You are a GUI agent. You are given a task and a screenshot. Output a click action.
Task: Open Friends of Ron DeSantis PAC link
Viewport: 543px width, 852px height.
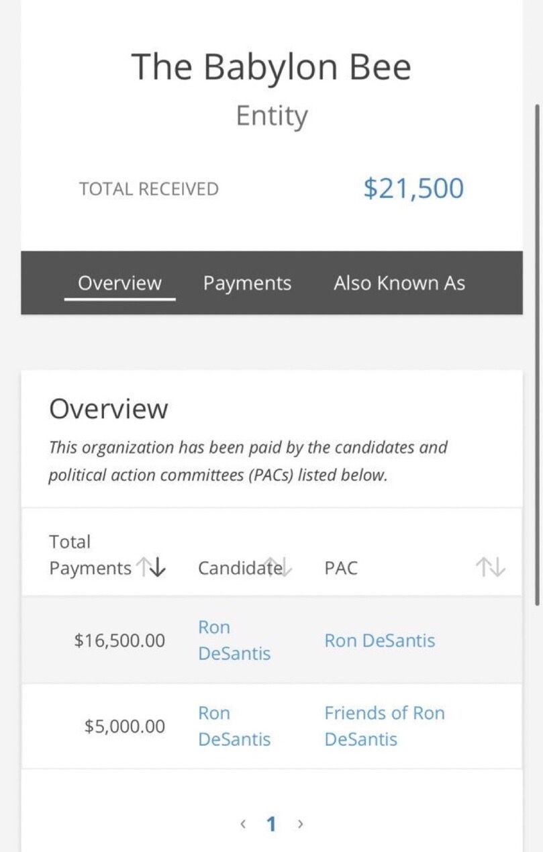coord(385,726)
